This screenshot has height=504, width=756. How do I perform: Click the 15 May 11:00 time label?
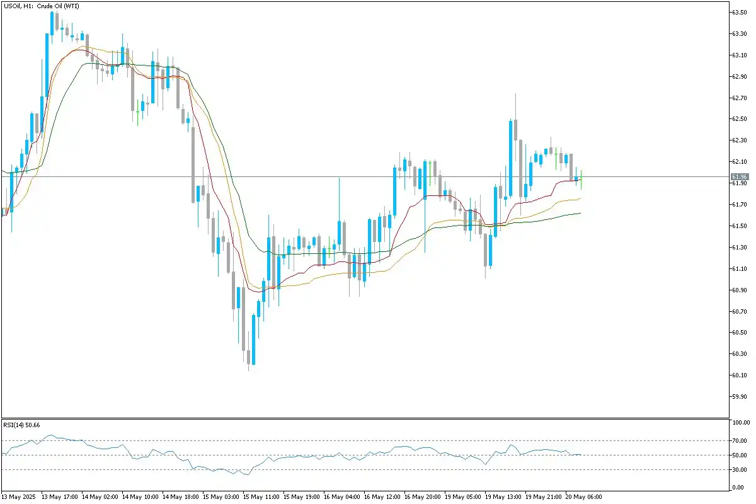261,497
